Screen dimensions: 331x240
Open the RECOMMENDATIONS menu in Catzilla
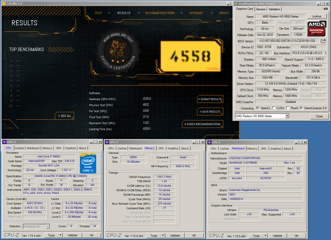[x=160, y=13]
